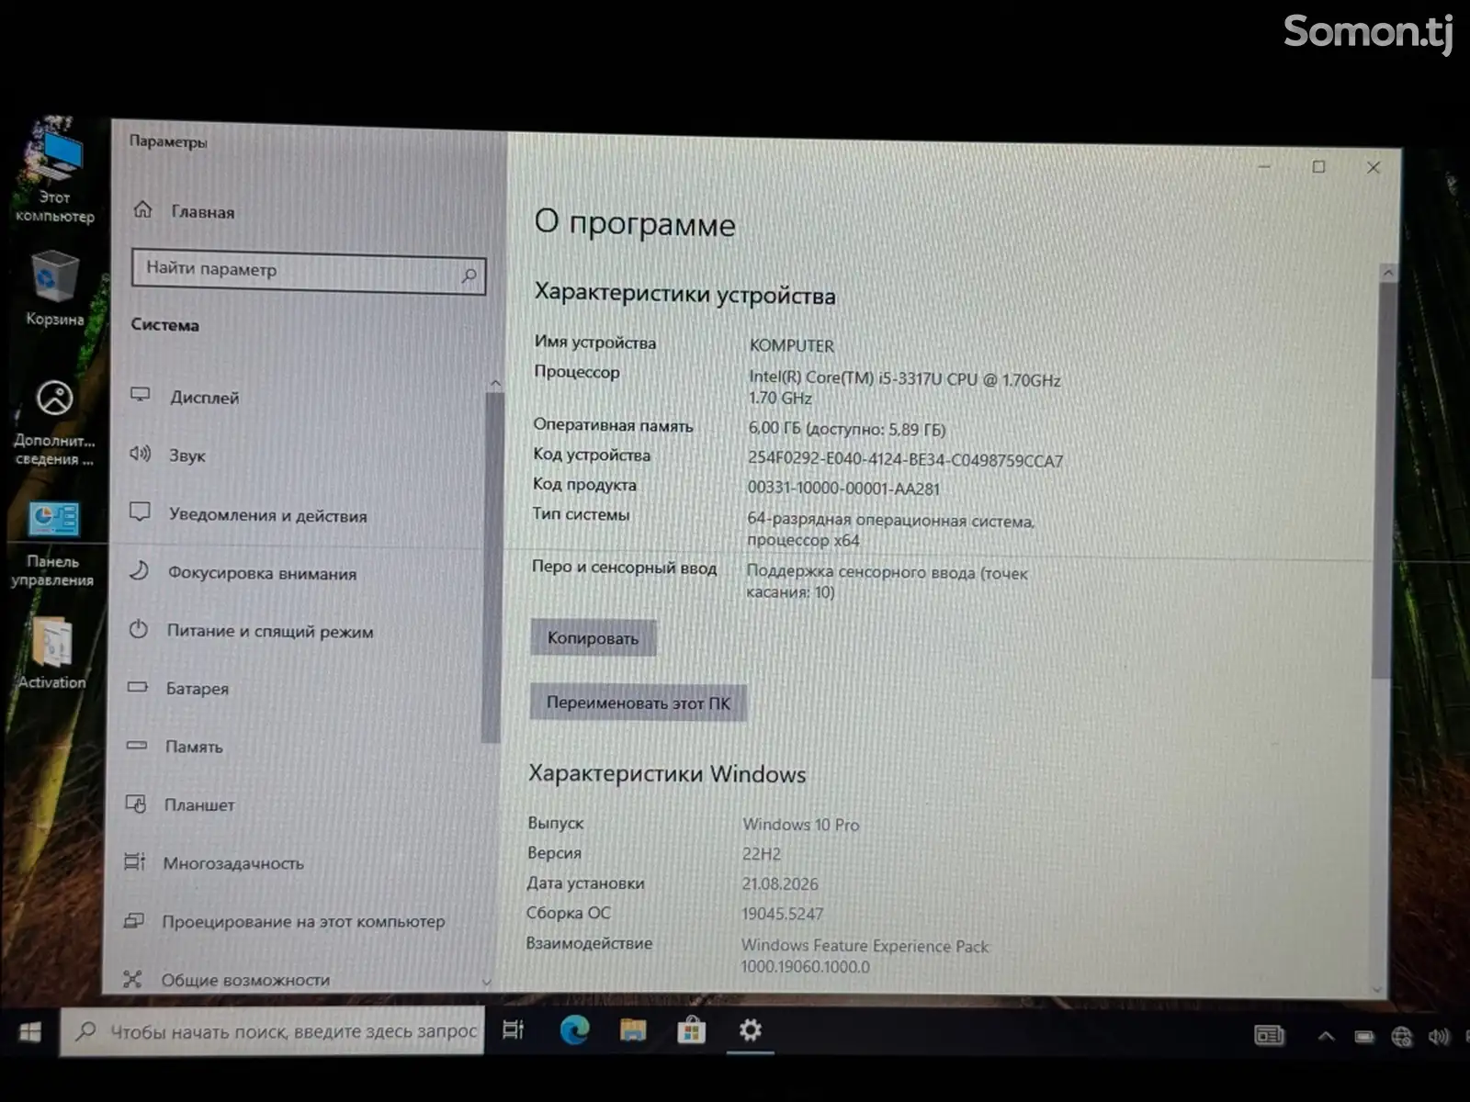Open the network globe tray icon
Screen dimensions: 1470x1102
[1402, 1037]
